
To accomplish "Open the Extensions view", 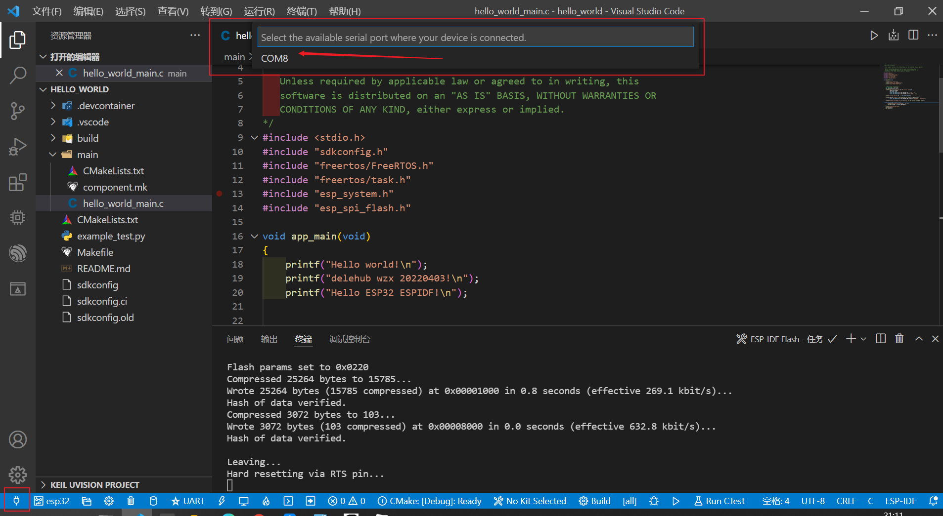I will point(18,182).
